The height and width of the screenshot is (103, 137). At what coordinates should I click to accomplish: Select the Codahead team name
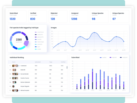click(x=24, y=66)
